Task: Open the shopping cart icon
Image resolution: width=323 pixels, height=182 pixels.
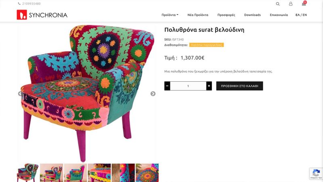Action: (x=304, y=4)
